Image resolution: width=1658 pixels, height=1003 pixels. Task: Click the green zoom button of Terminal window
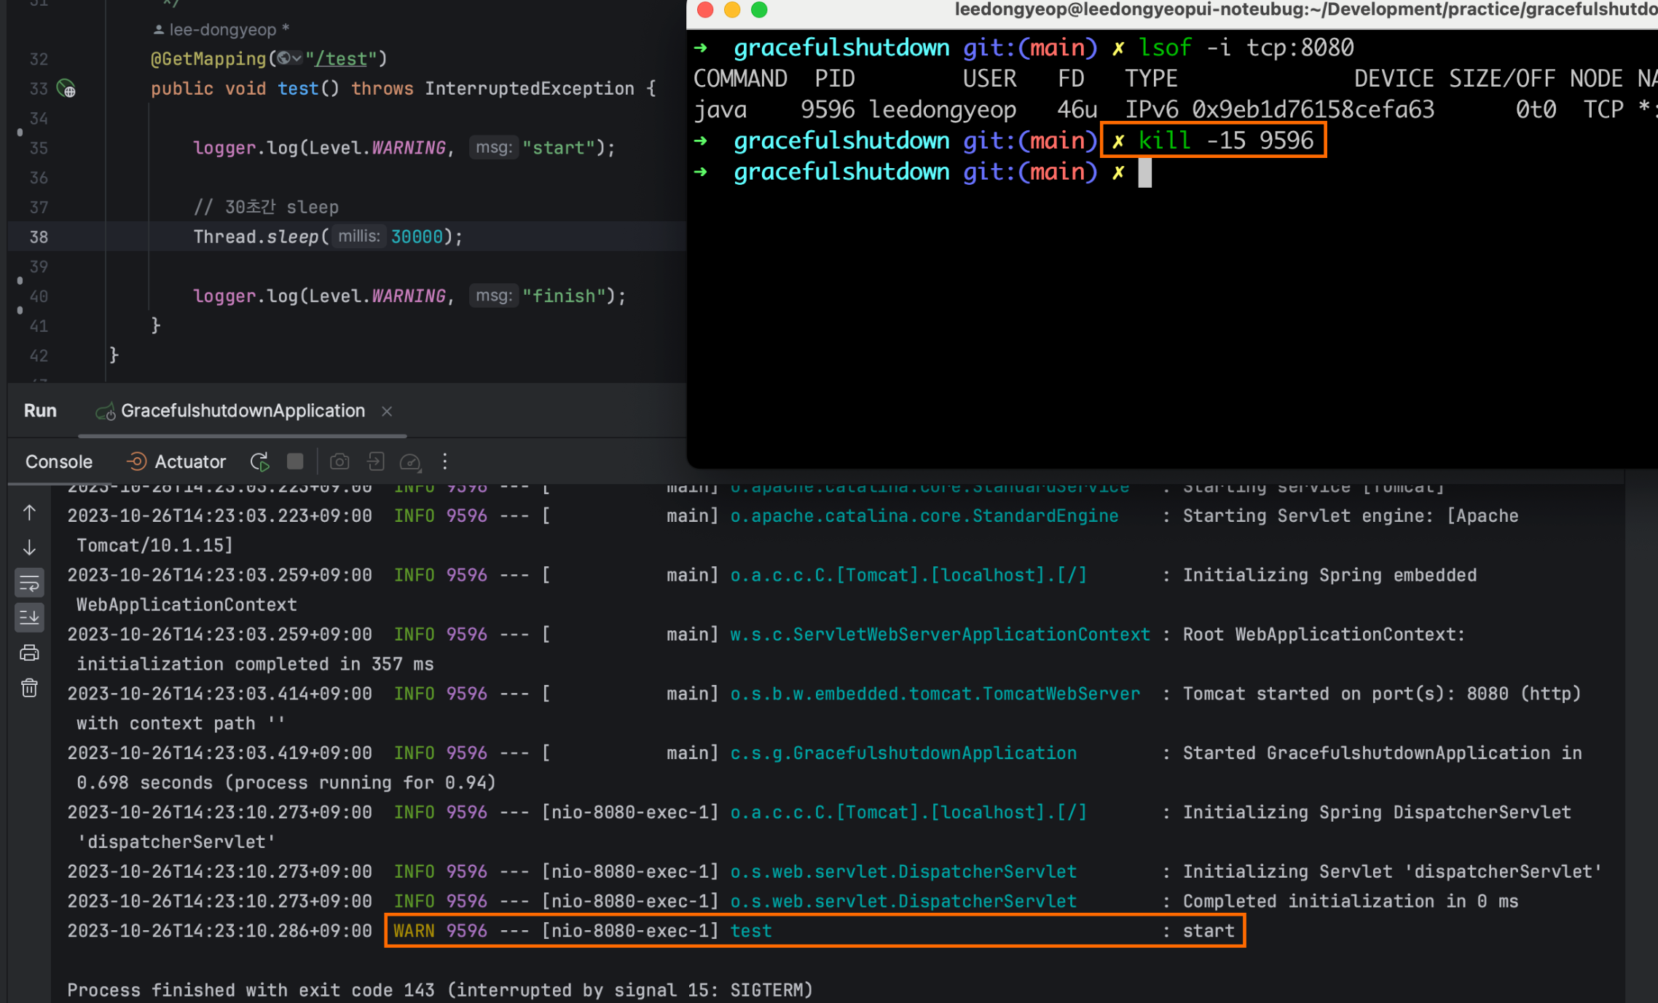point(759,9)
